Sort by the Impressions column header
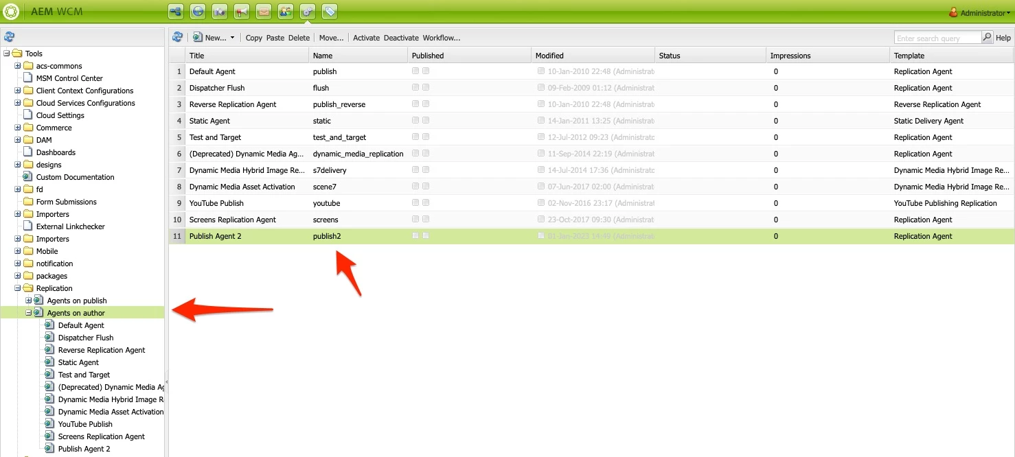The image size is (1015, 457). coord(828,56)
